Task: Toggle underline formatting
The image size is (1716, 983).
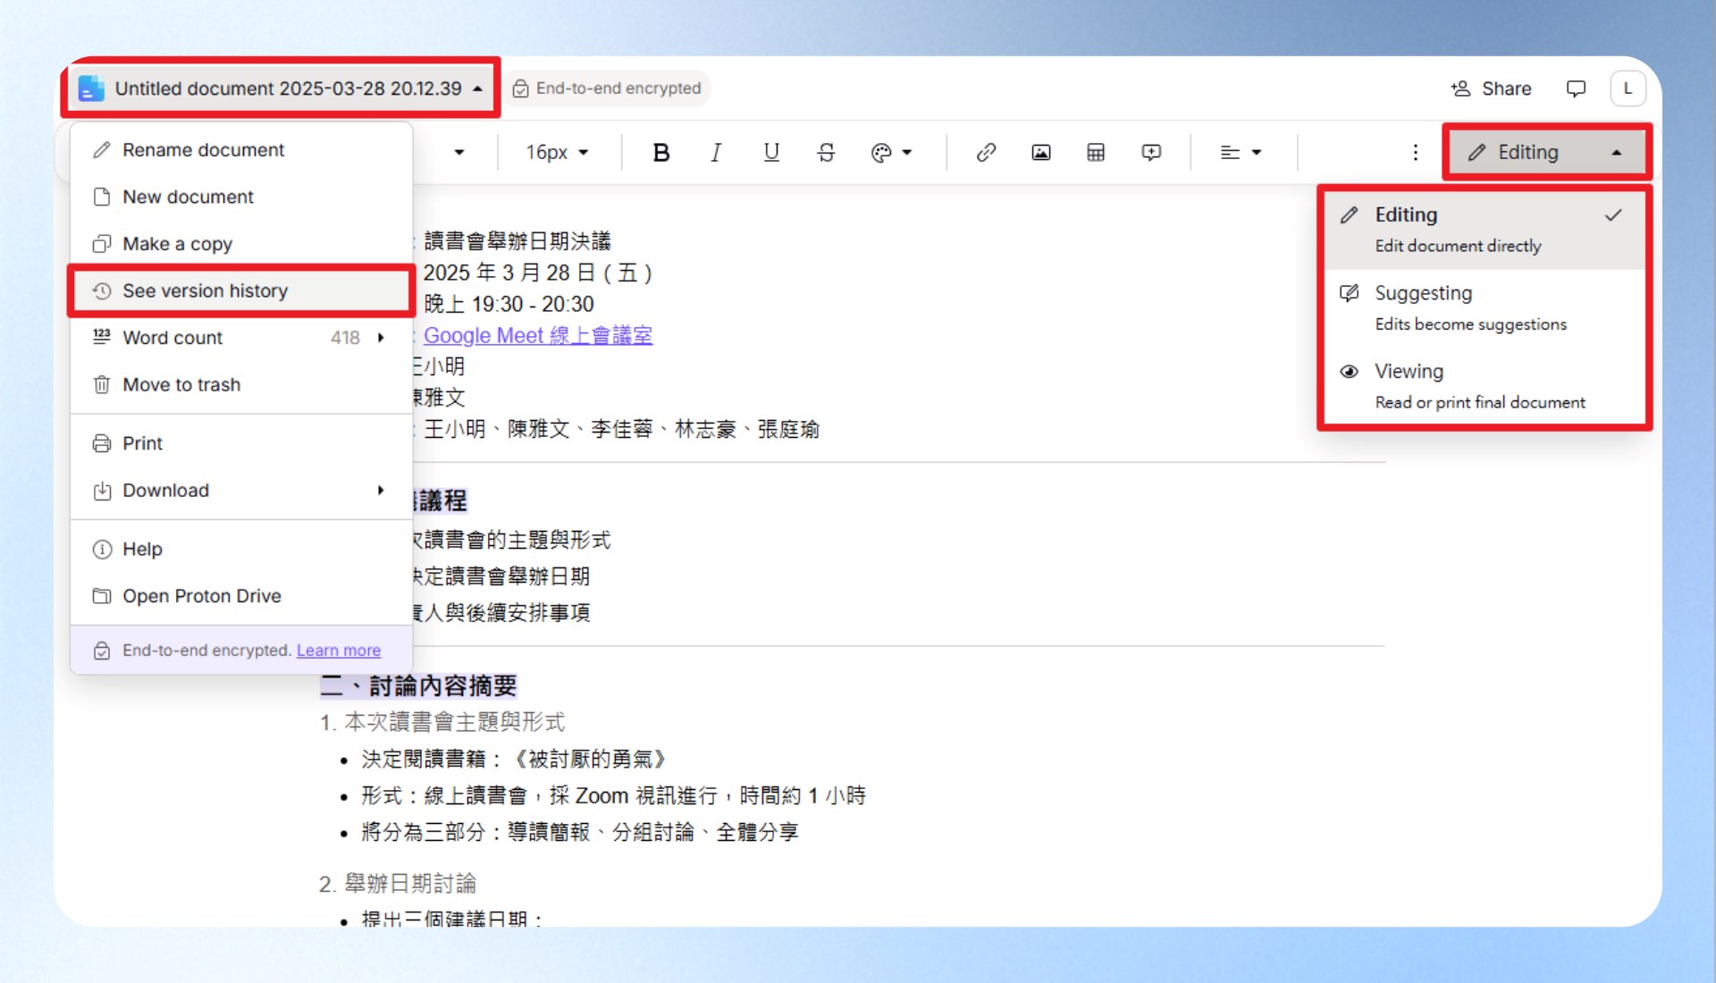Action: (771, 153)
